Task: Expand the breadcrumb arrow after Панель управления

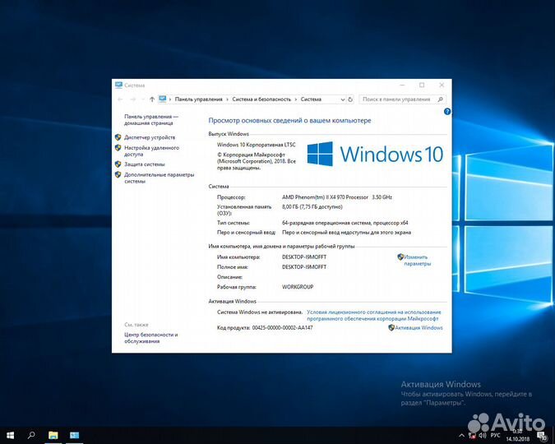Action: [228, 99]
